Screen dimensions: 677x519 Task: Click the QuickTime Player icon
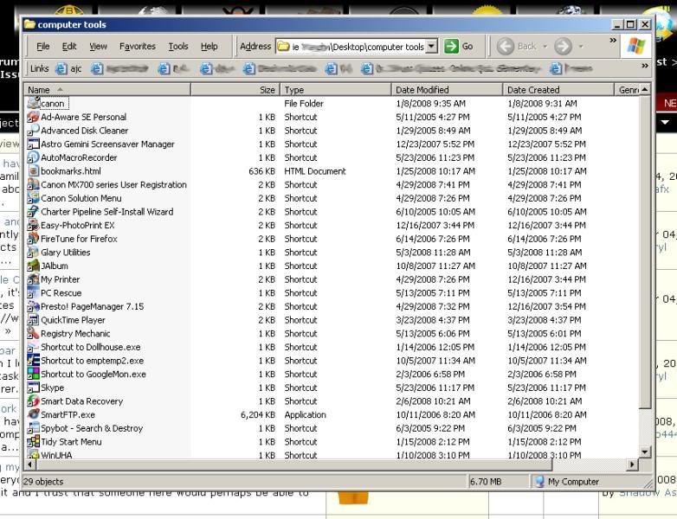click(33, 320)
